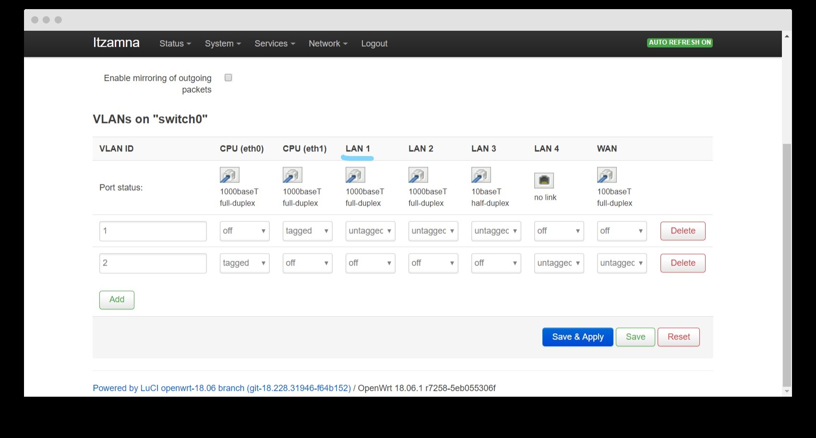Click the browser scrollbar down arrow
Screen dimensions: 816x438
click(787, 391)
